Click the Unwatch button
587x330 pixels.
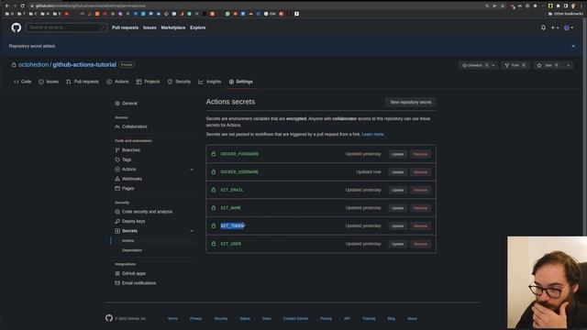point(475,65)
